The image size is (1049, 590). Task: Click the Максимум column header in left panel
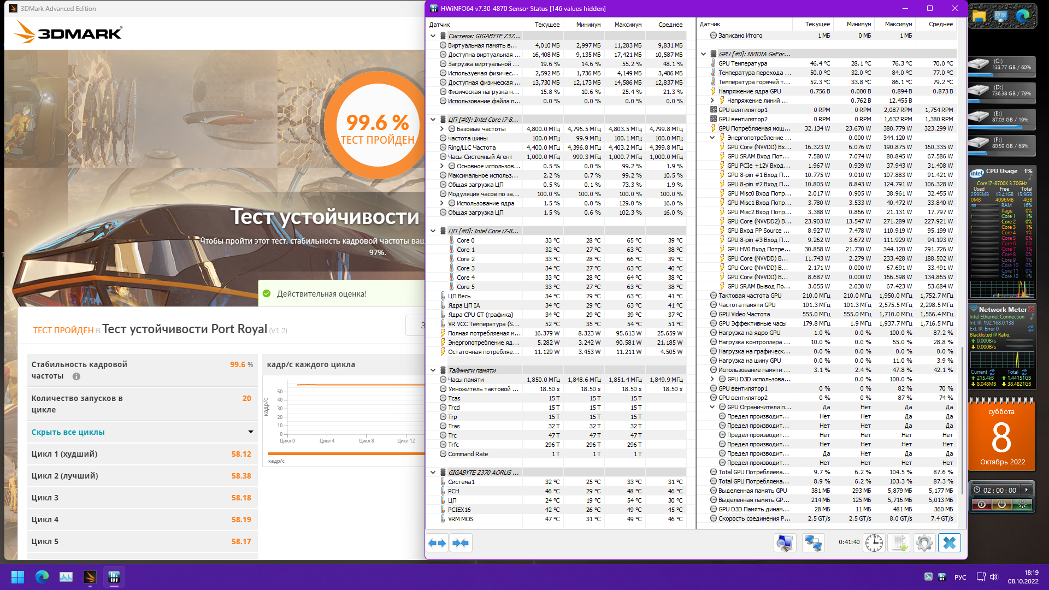pos(628,25)
